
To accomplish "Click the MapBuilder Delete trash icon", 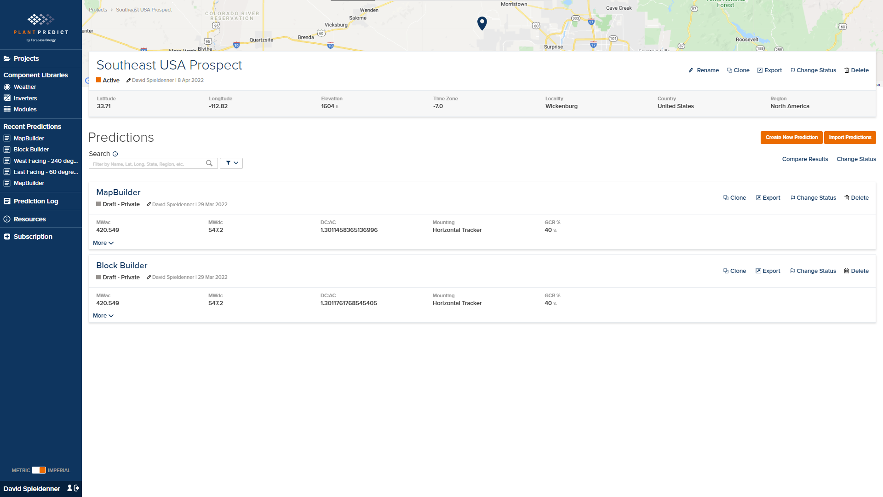I will pyautogui.click(x=847, y=198).
